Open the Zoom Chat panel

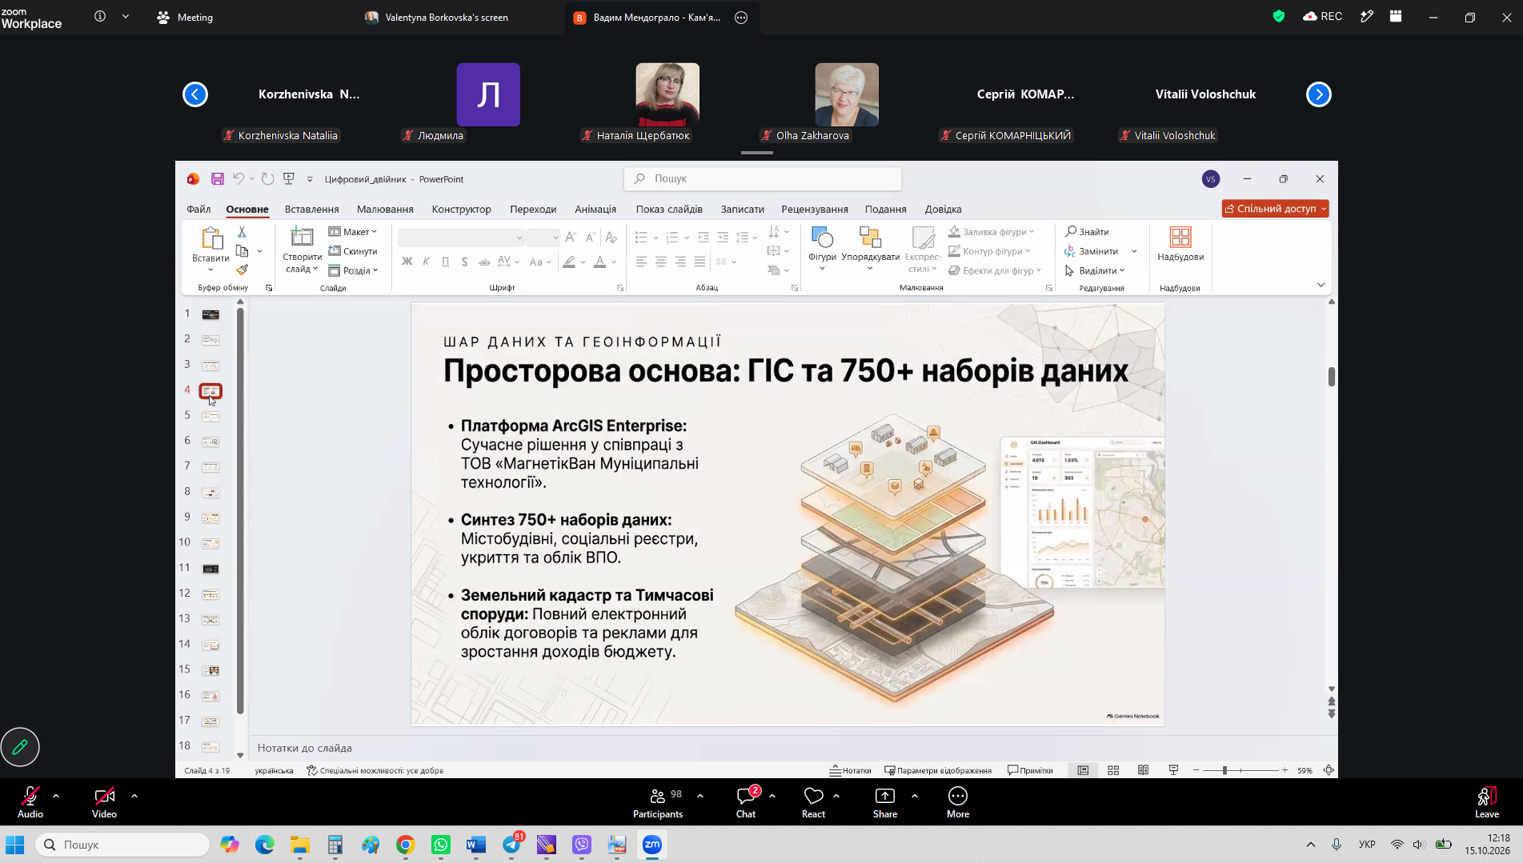[746, 802]
